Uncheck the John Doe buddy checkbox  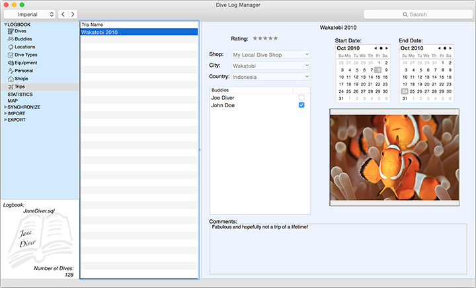tap(301, 105)
